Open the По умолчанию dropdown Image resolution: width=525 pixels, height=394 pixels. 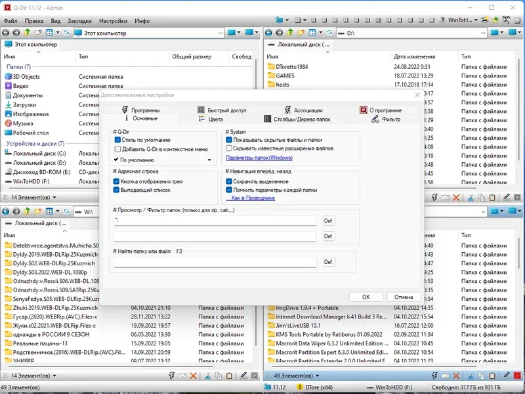coord(163,160)
